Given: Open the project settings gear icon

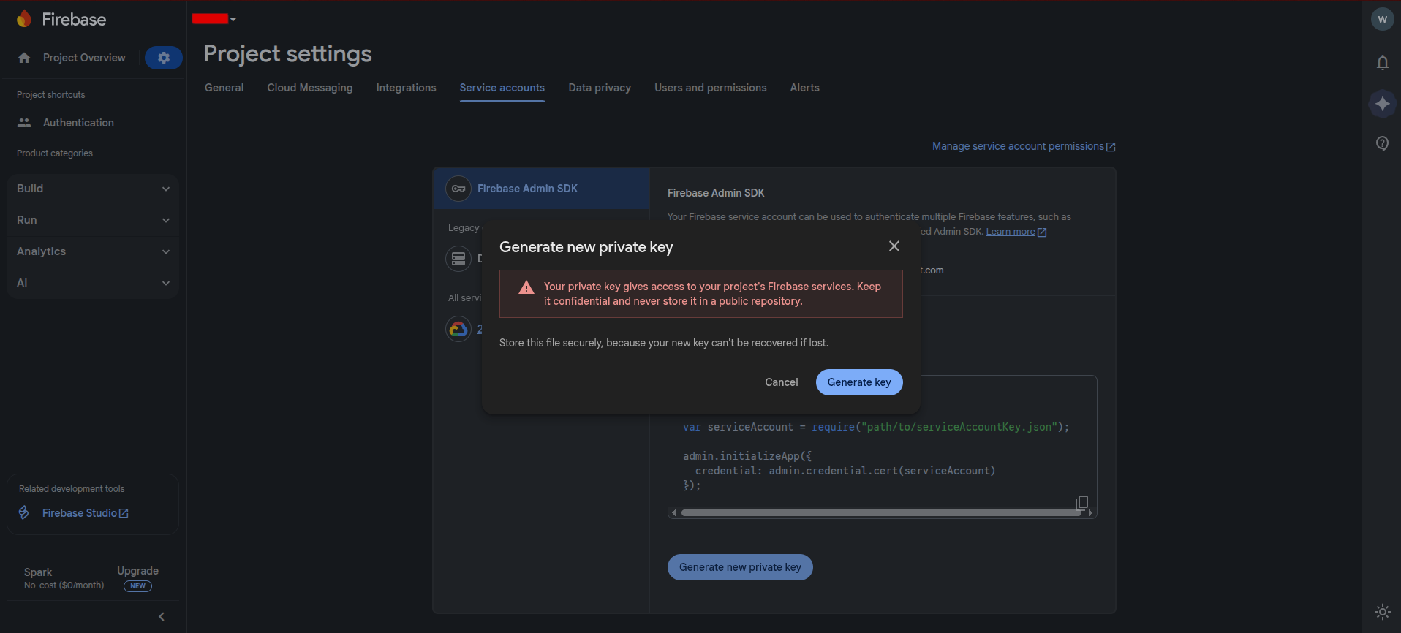Looking at the screenshot, I should point(164,58).
